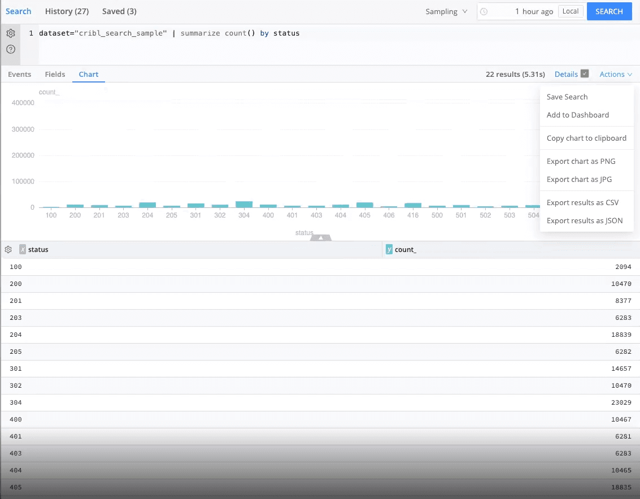The image size is (640, 499).
Task: Collapse the Actions dropdown menu
Action: coord(616,74)
